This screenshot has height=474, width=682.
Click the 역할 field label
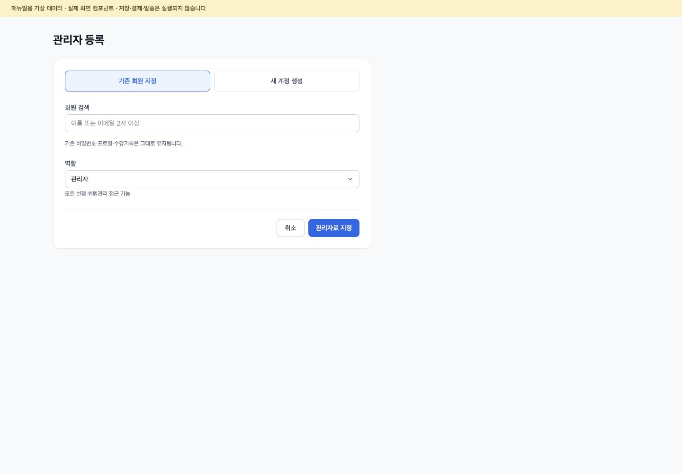point(71,164)
